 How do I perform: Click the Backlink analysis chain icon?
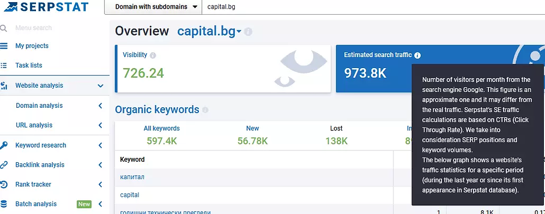3,164
